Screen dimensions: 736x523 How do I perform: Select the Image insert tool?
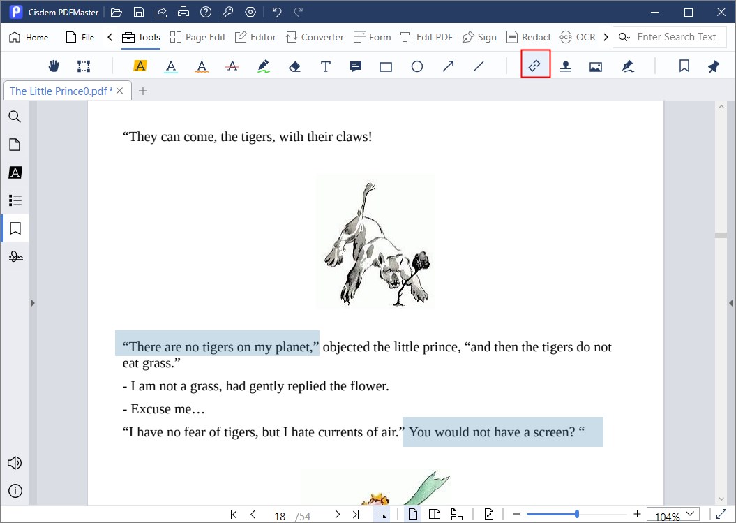click(x=596, y=67)
